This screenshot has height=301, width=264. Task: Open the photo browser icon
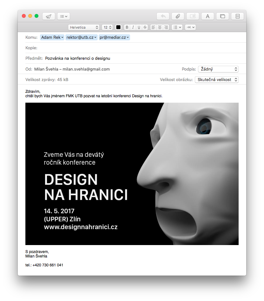click(x=222, y=16)
